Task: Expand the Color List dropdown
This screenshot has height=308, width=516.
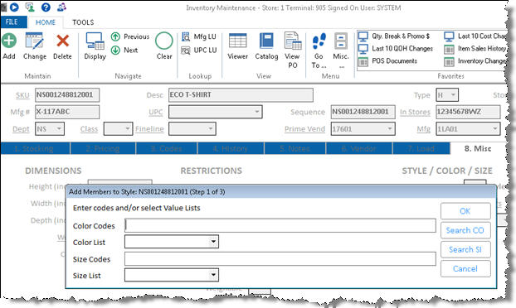Action: coord(213,242)
